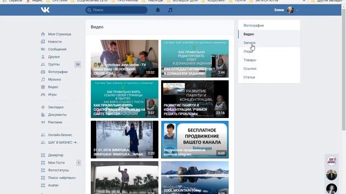
Task: Open Закладки in left menu
Action: 56,107
